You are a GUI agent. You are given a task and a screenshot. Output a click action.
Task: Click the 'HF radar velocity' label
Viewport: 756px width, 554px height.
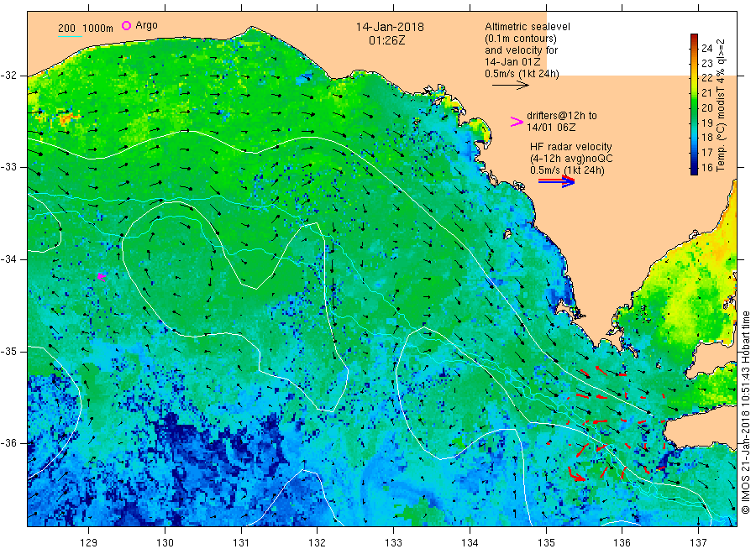click(571, 146)
